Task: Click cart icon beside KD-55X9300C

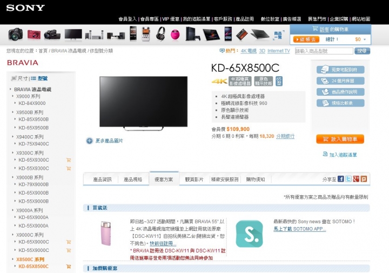Action: click(69, 169)
